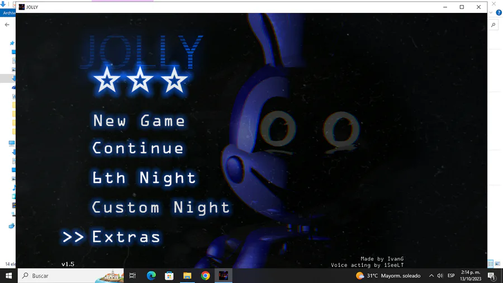Click the Made by IvanG credit
The height and width of the screenshot is (283, 503).
tap(382, 258)
